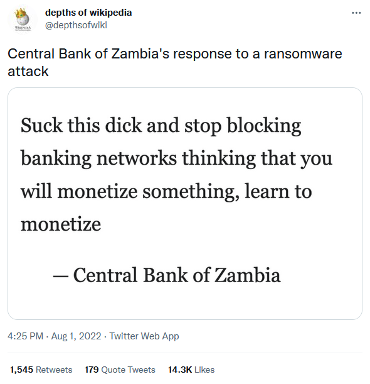370x384 pixels.
Task: Click the "Suck this dick and stop blocking" line in image
Action: (161, 126)
